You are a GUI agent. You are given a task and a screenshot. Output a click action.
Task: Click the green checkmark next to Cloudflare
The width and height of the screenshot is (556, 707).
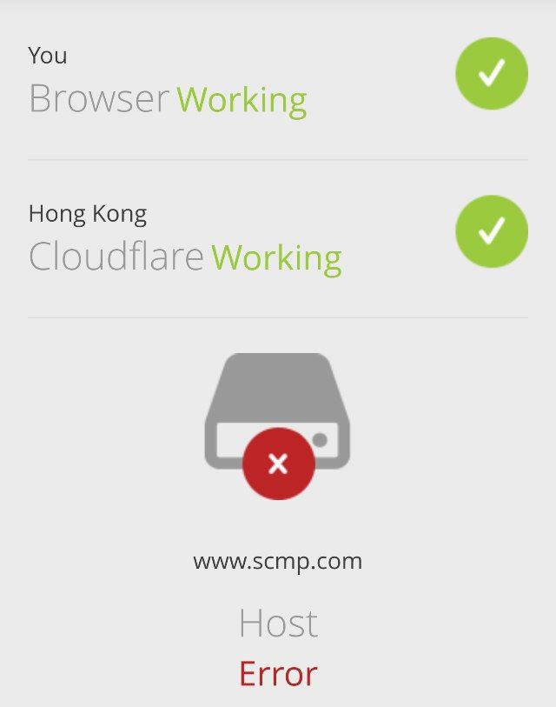492,231
